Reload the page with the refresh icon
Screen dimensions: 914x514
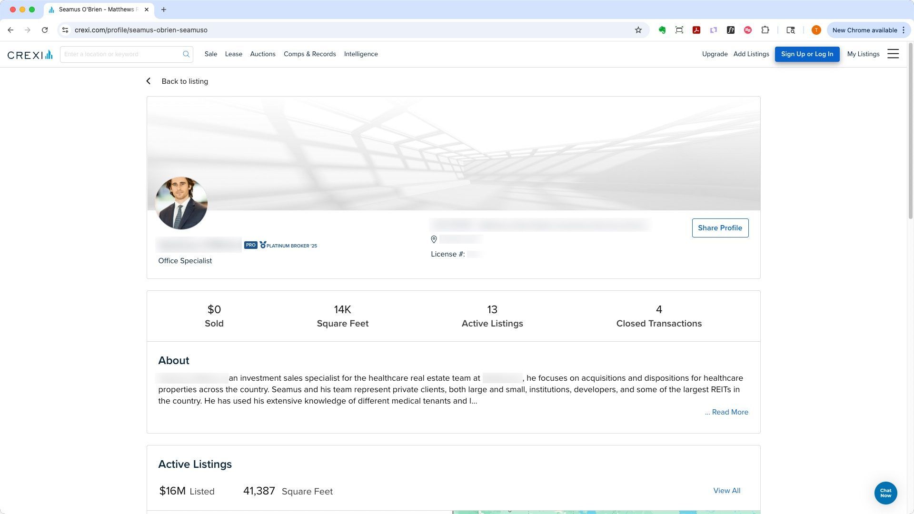tap(45, 30)
